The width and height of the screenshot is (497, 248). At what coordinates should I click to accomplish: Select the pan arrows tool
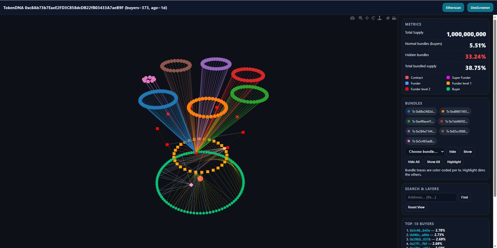coord(367,18)
